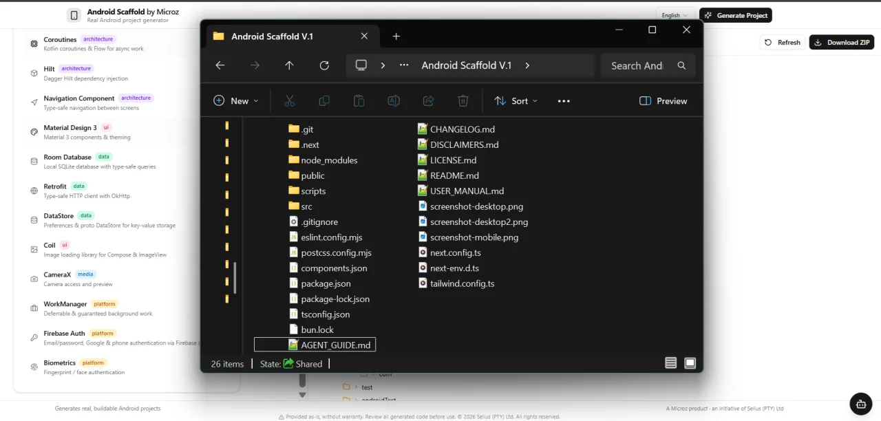The image size is (881, 421).
Task: Select package-lock.json file
Action: pos(329,299)
